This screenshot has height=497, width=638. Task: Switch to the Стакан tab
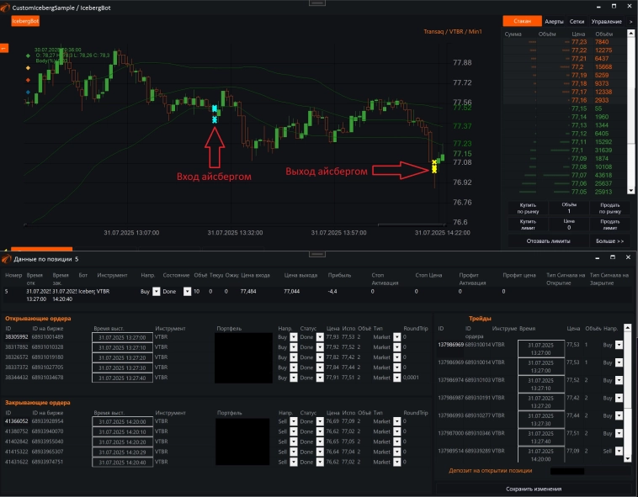[522, 21]
